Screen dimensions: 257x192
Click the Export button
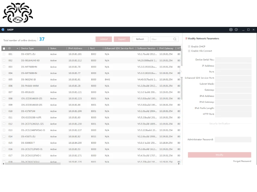point(122,39)
